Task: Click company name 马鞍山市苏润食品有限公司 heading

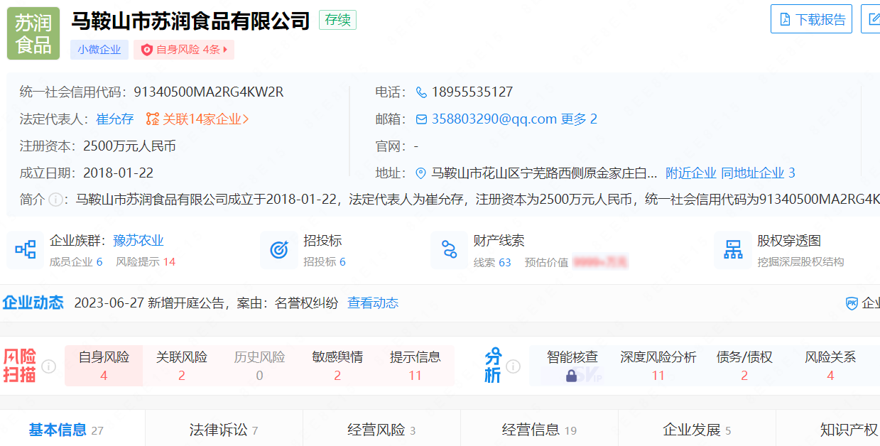Action: tap(190, 20)
